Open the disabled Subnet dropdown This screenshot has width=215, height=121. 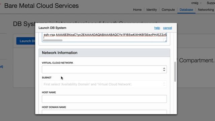tap(104, 84)
